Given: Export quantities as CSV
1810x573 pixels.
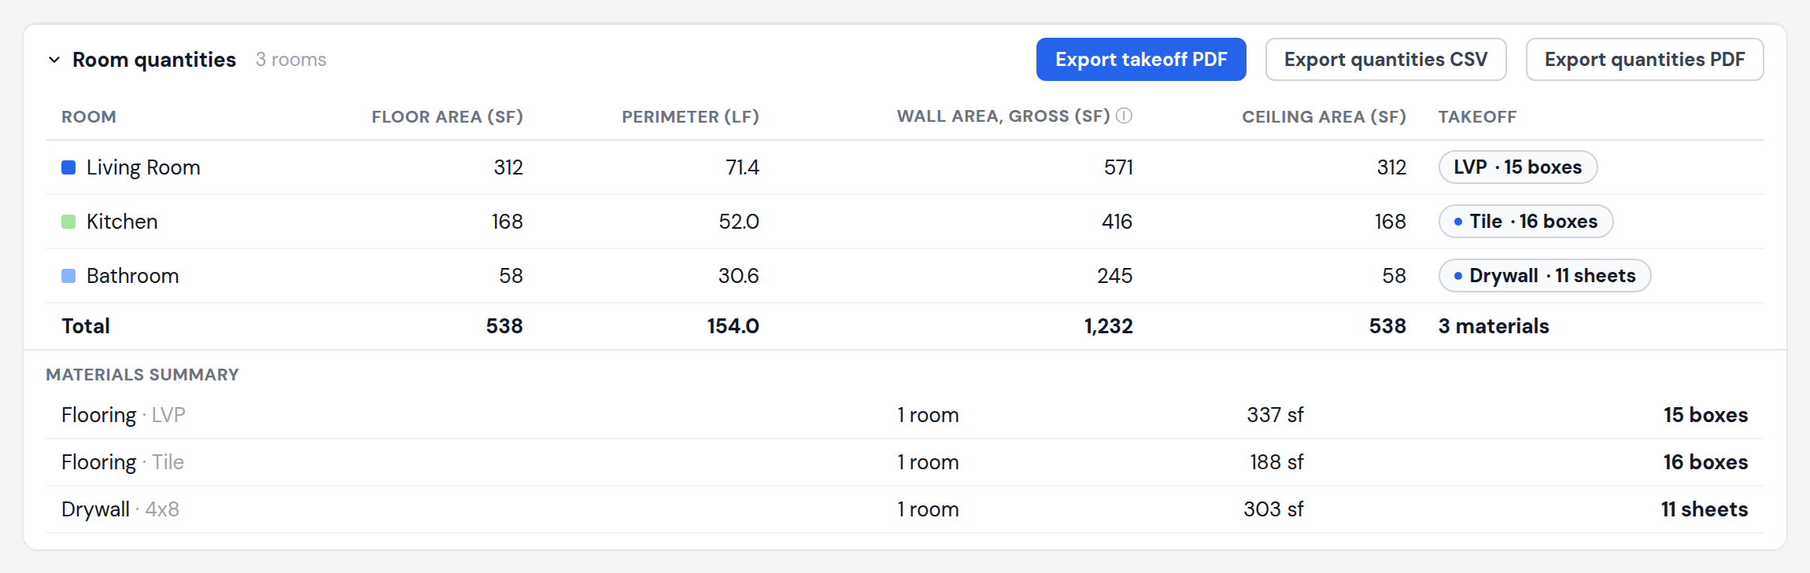Looking at the screenshot, I should coord(1386,60).
